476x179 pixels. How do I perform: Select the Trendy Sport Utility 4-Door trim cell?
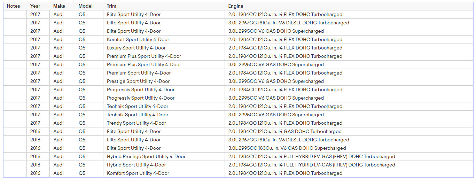[x=136, y=123]
